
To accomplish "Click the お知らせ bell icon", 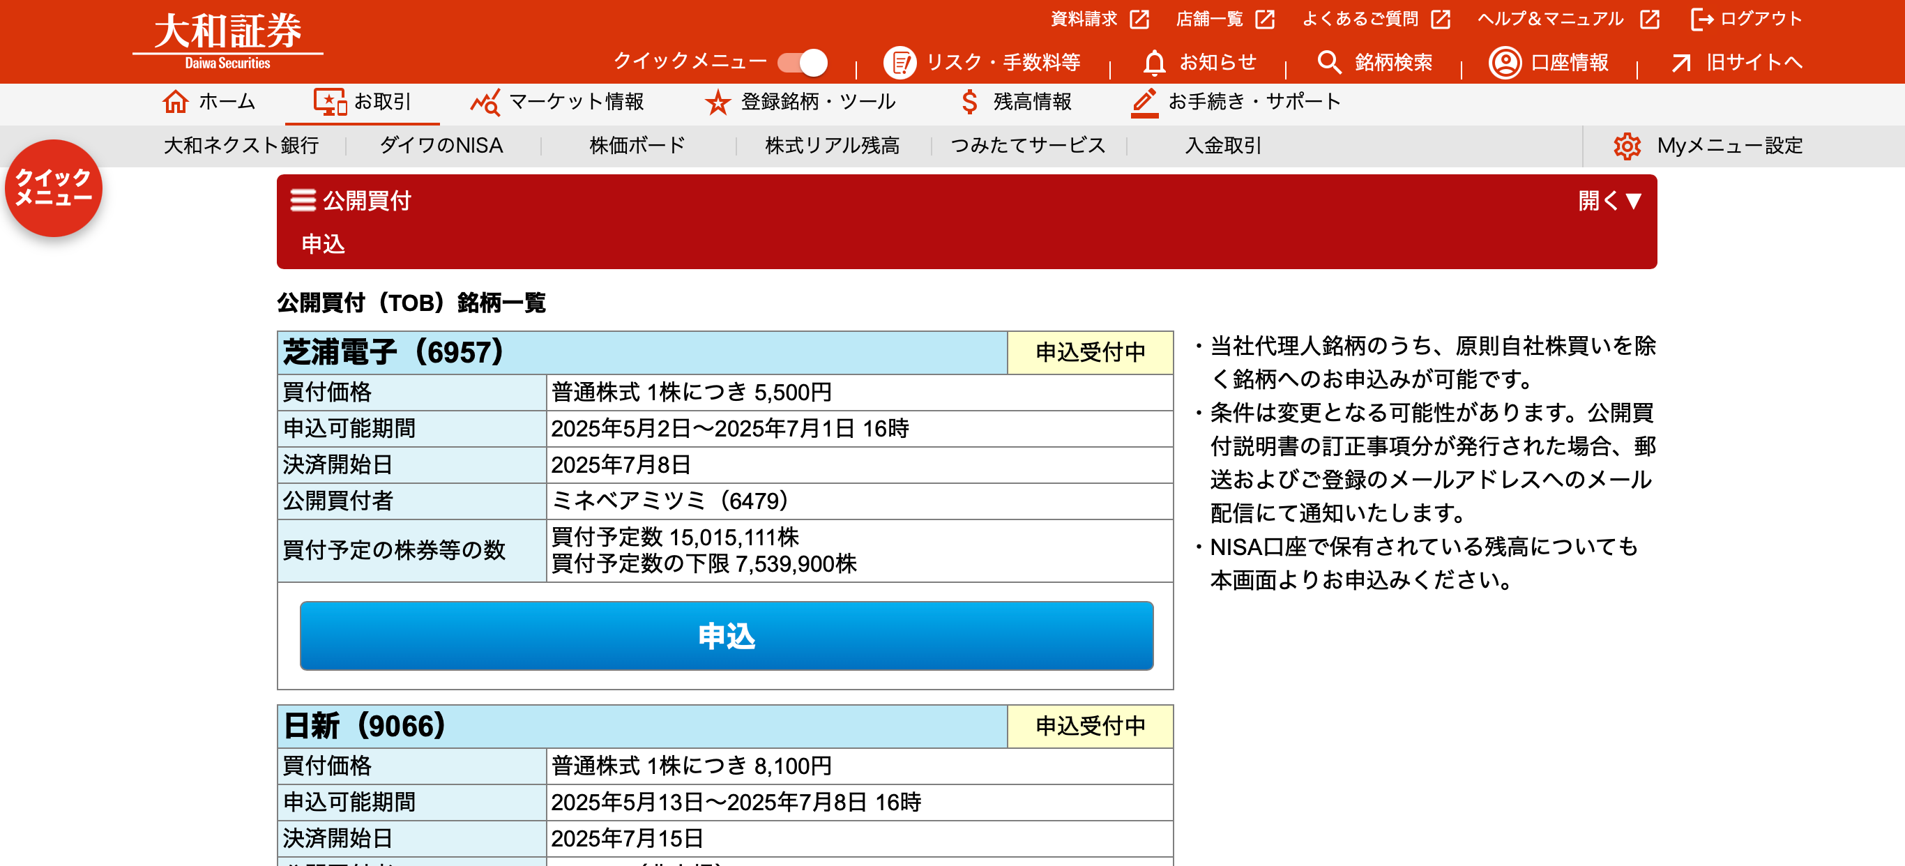I will click(x=1155, y=63).
